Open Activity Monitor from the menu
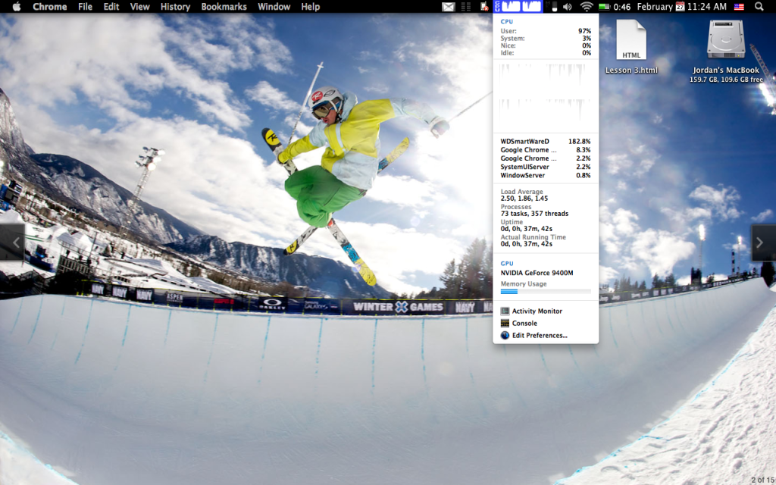 coord(537,311)
